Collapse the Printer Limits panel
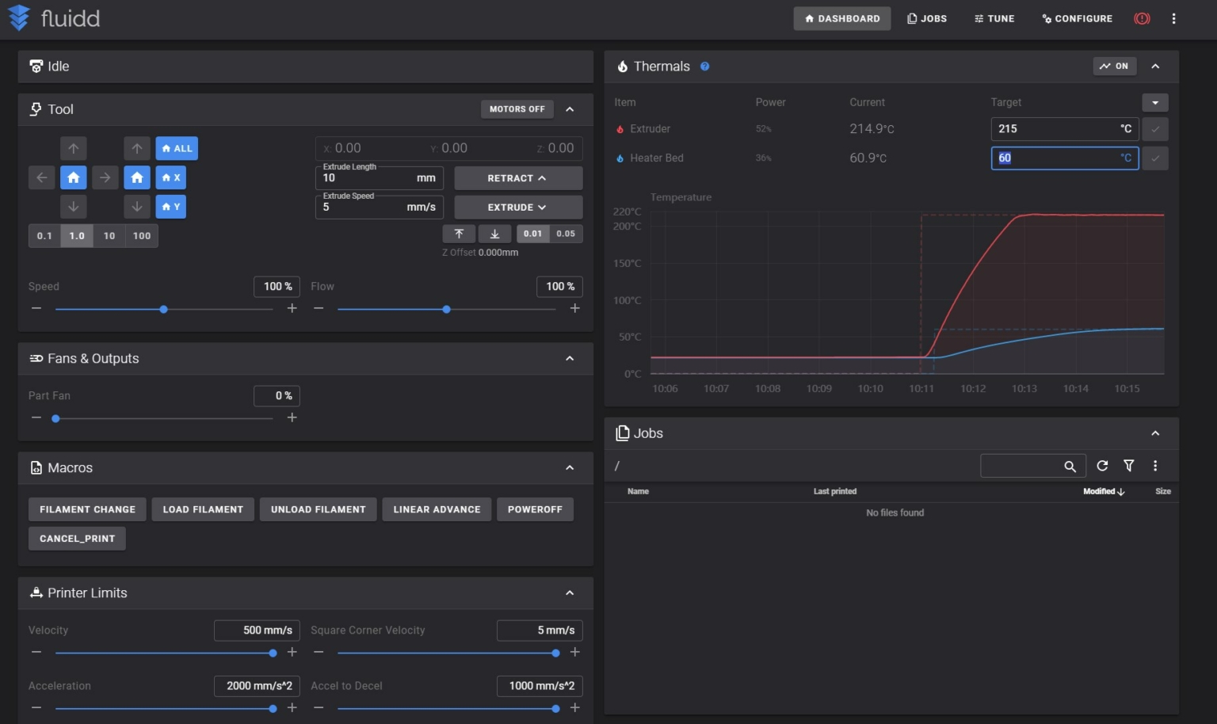Image resolution: width=1217 pixels, height=724 pixels. tap(570, 593)
